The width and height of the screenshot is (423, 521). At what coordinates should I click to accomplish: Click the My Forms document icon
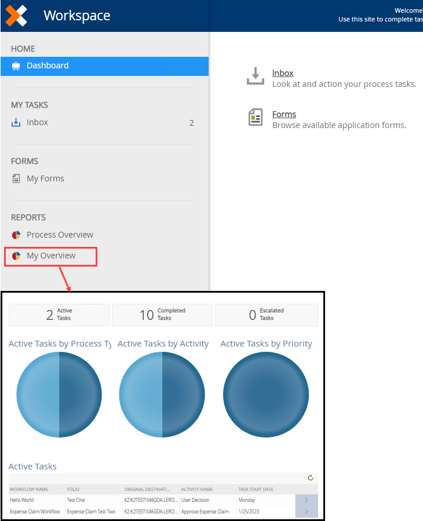pos(16,178)
